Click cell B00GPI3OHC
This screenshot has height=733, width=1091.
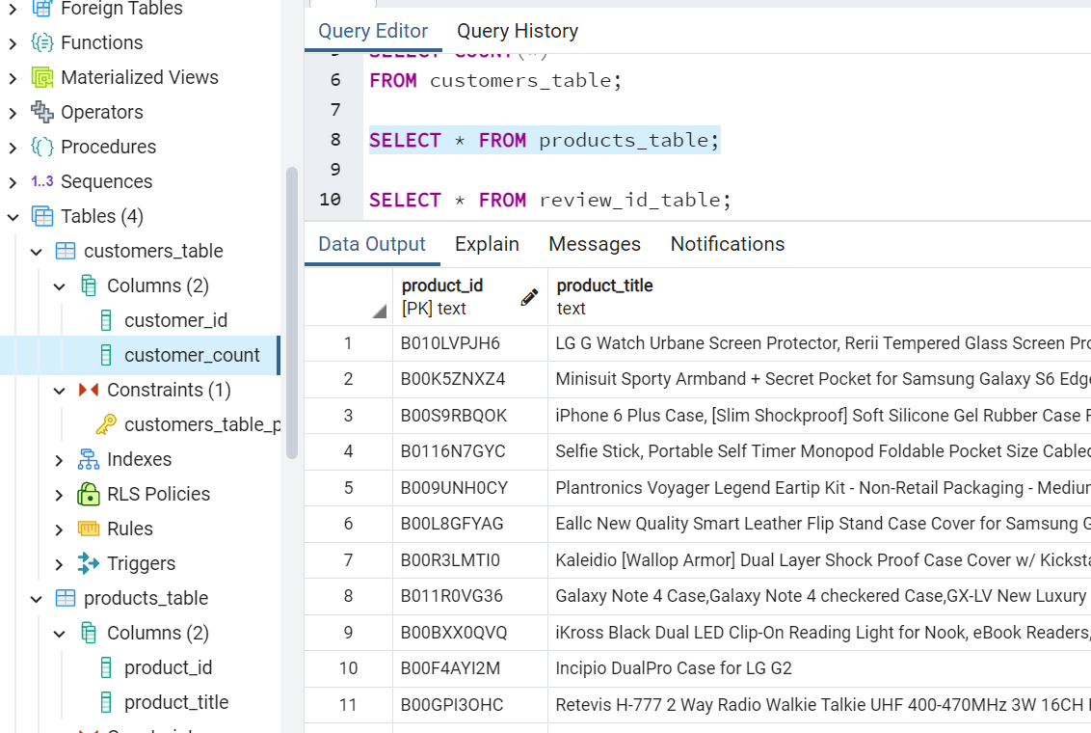coord(470,705)
